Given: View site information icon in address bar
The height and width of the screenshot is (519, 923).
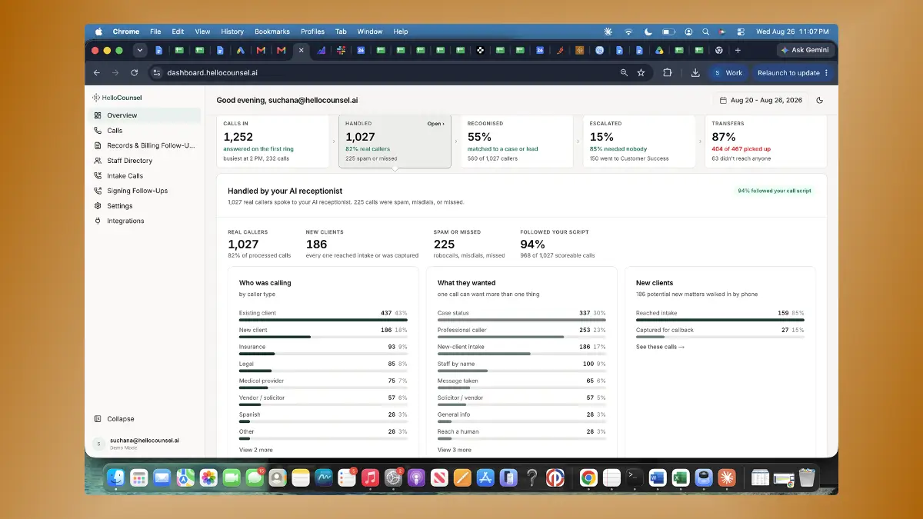Looking at the screenshot, I should 157,73.
